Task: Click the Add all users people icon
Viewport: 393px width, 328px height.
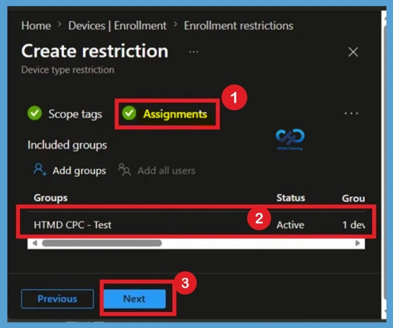Action: click(x=124, y=170)
